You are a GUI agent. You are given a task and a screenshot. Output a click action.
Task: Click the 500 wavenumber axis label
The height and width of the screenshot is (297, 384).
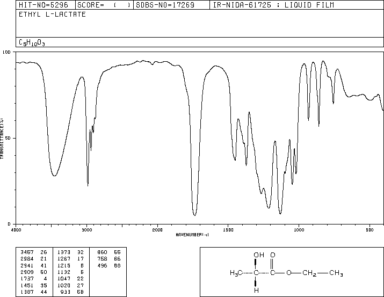point(369,230)
